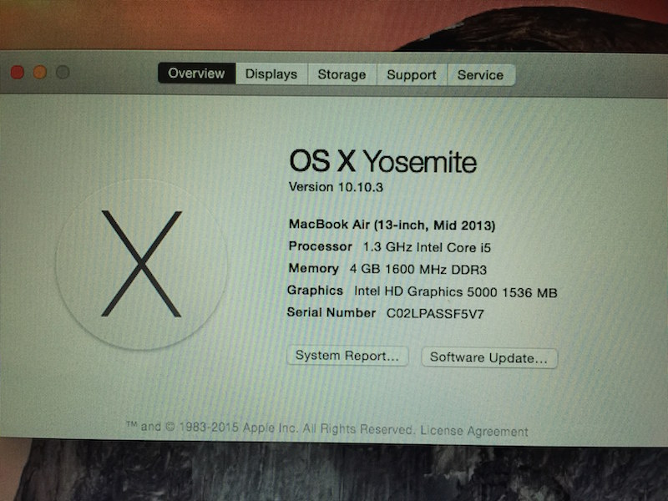Click the 4 GB 1600 MHz DDR3 value
This screenshot has width=668, height=501.
coord(418,269)
